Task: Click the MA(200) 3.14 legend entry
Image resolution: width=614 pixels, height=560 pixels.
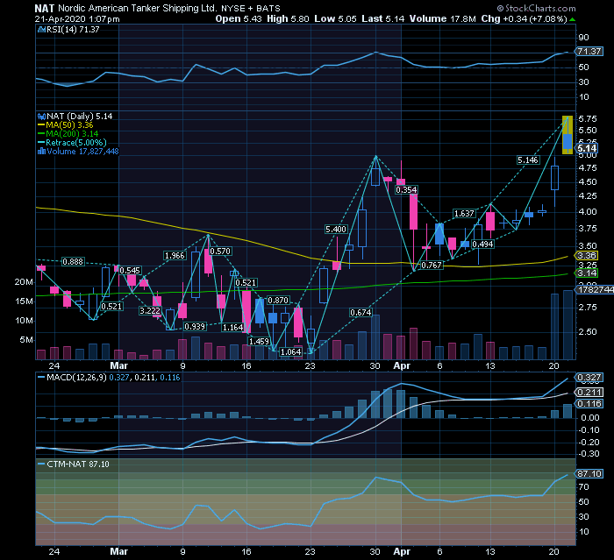Action: (x=68, y=134)
